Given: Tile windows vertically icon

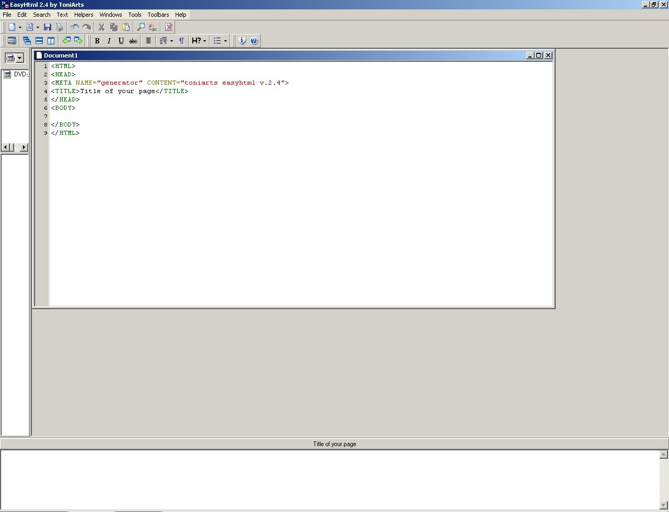Looking at the screenshot, I should click(x=51, y=41).
